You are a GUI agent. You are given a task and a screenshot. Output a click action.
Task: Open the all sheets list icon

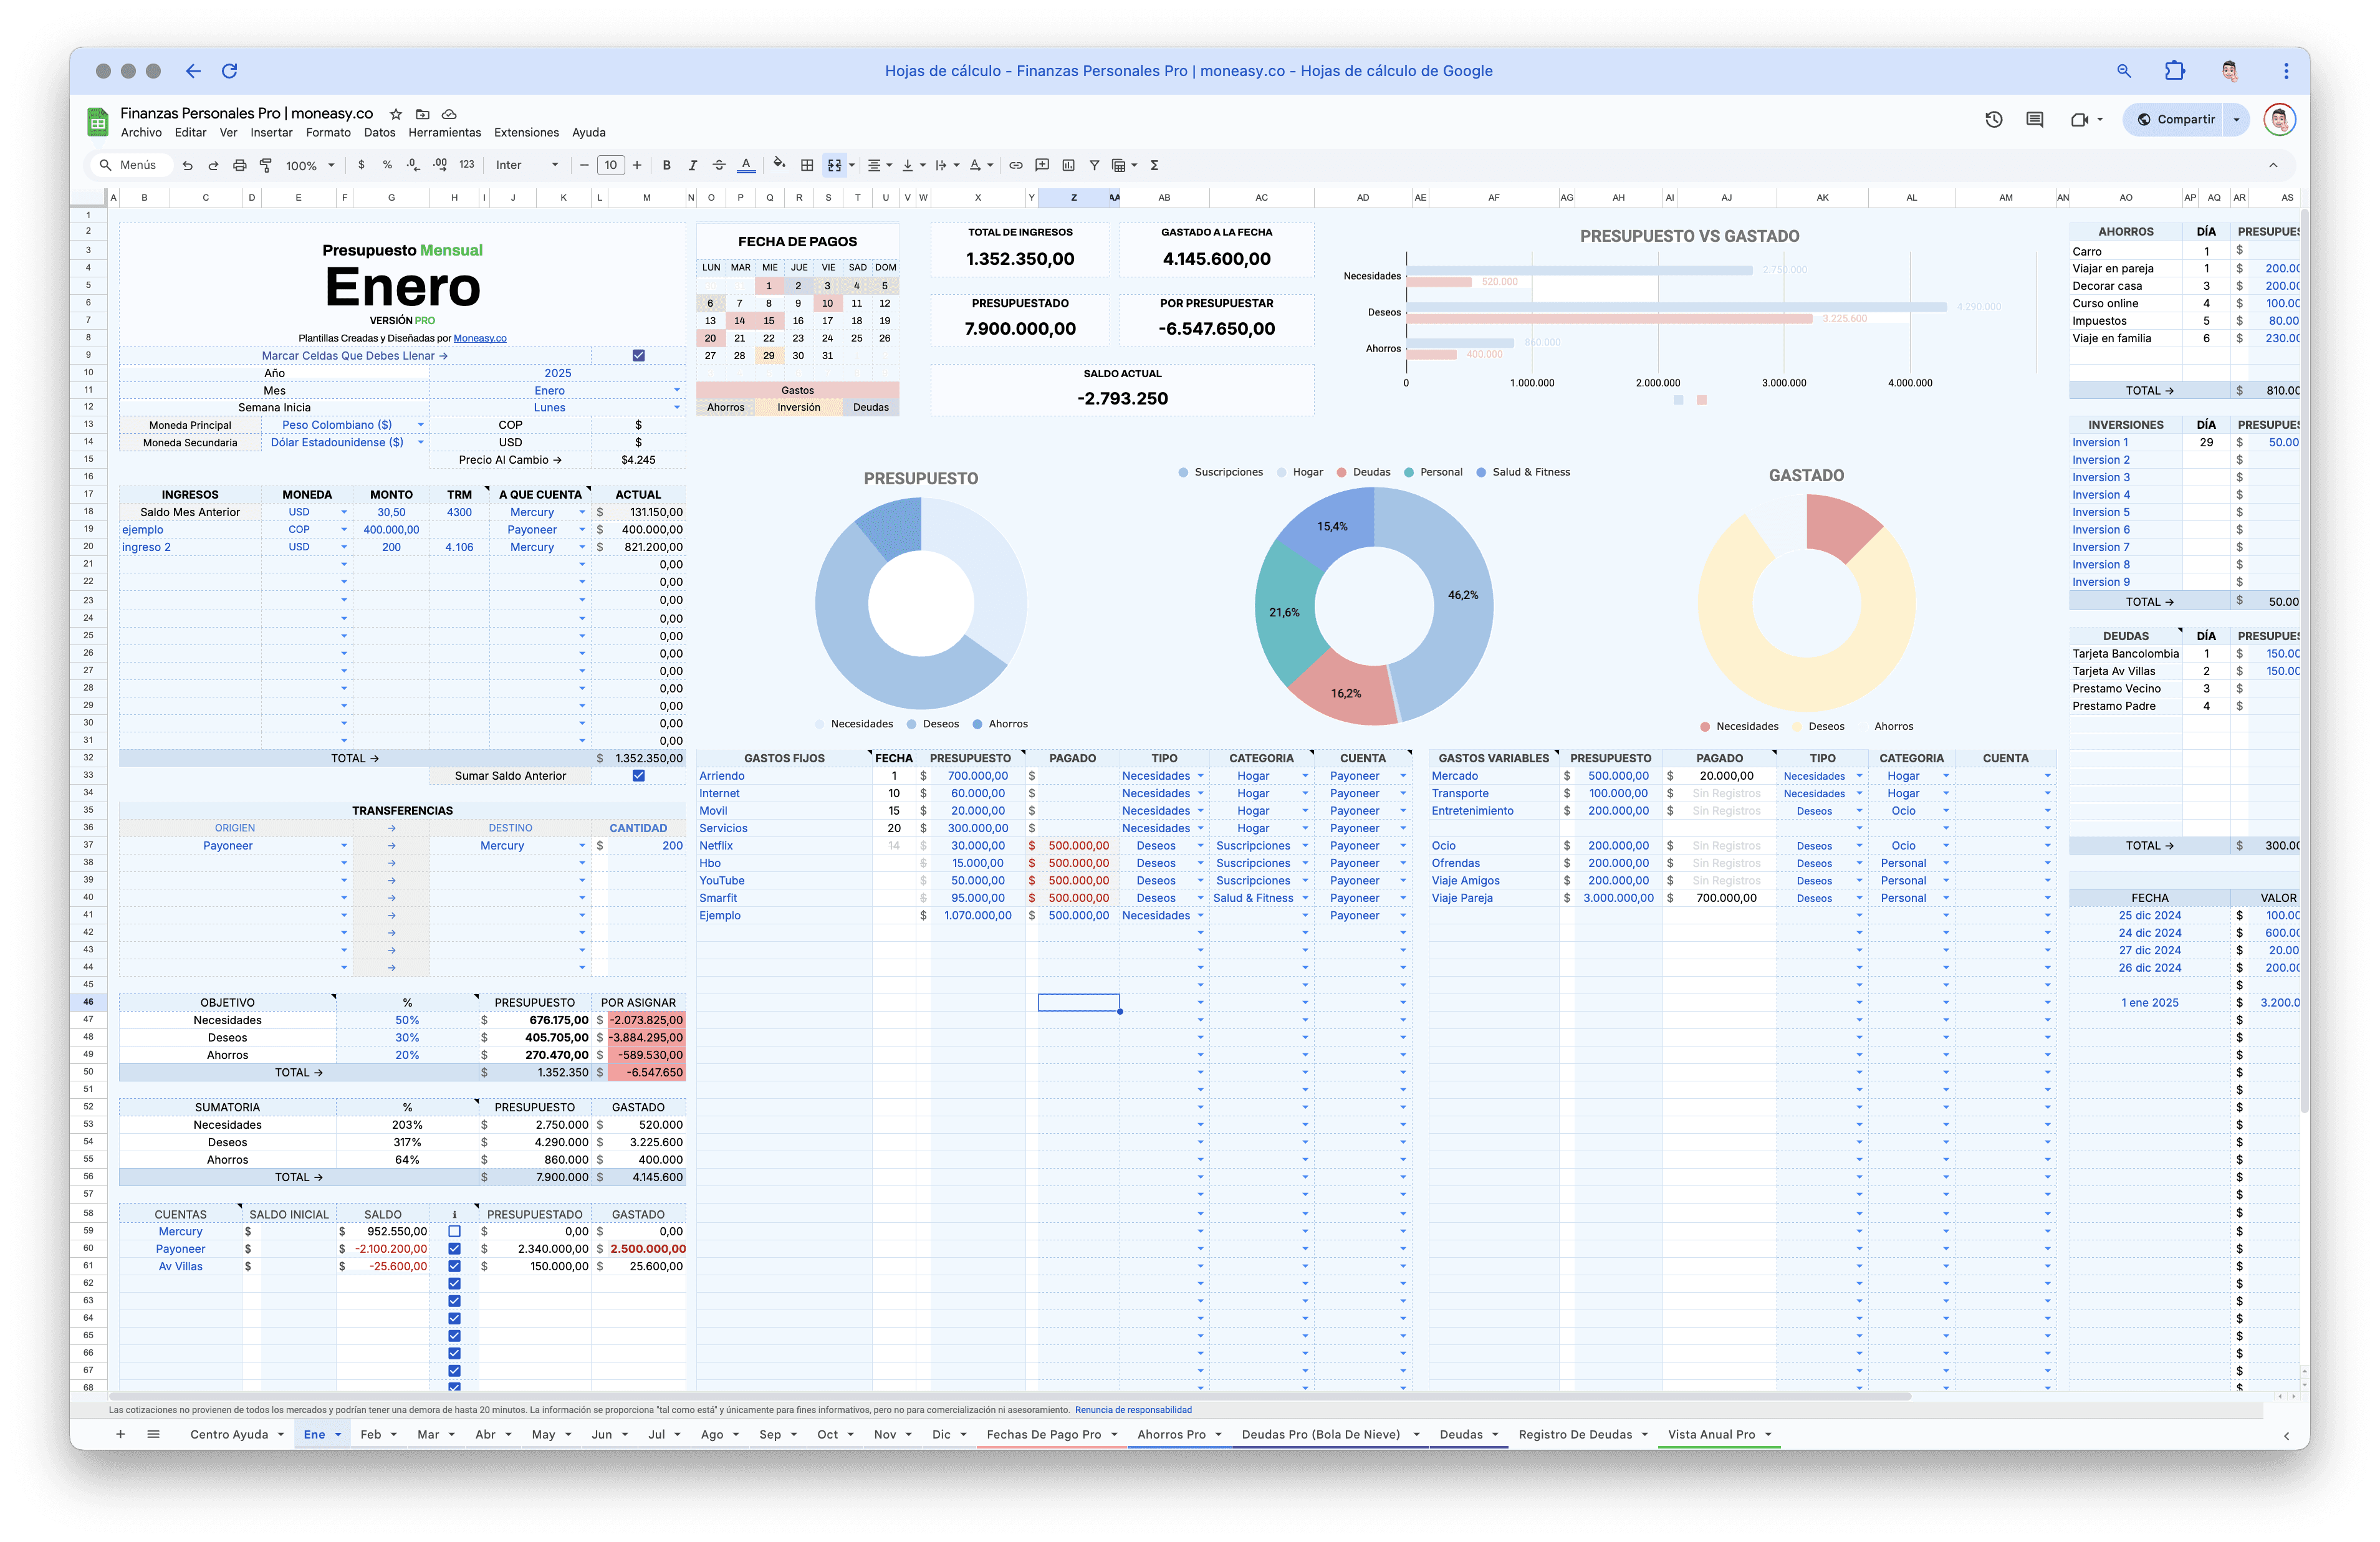(153, 1434)
